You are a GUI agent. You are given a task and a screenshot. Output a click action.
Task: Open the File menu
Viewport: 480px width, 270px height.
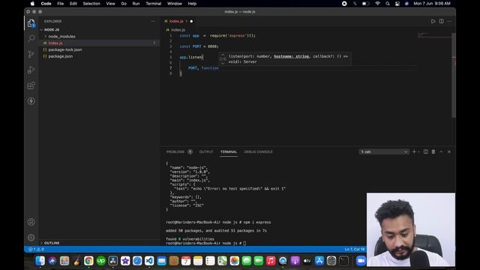(60, 4)
